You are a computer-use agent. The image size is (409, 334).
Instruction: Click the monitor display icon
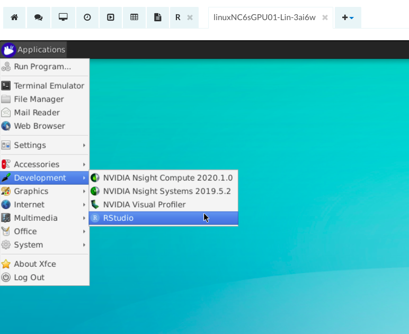pos(63,17)
